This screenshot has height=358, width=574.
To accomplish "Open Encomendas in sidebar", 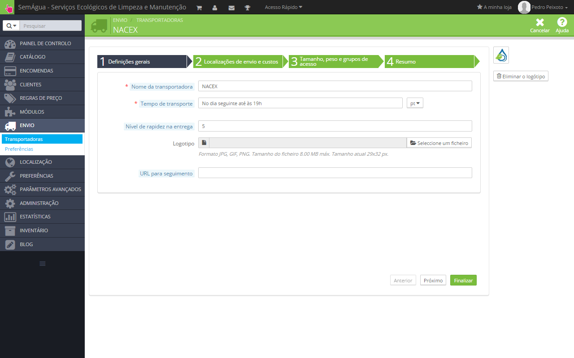I will [43, 71].
